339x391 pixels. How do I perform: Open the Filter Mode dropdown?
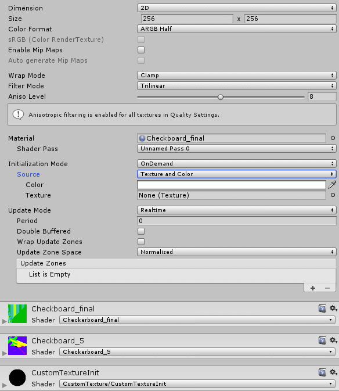point(237,86)
